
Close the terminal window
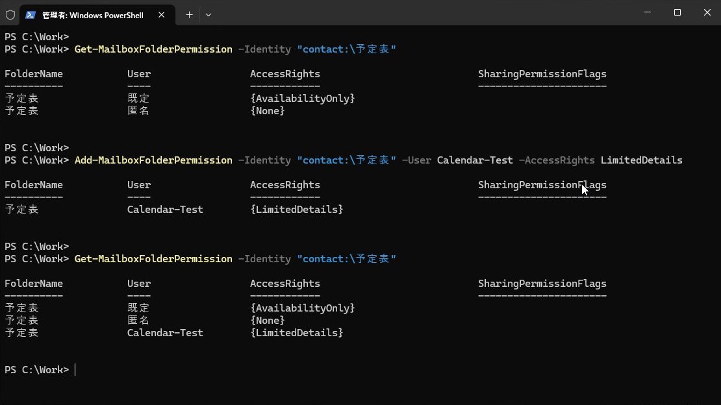click(707, 12)
